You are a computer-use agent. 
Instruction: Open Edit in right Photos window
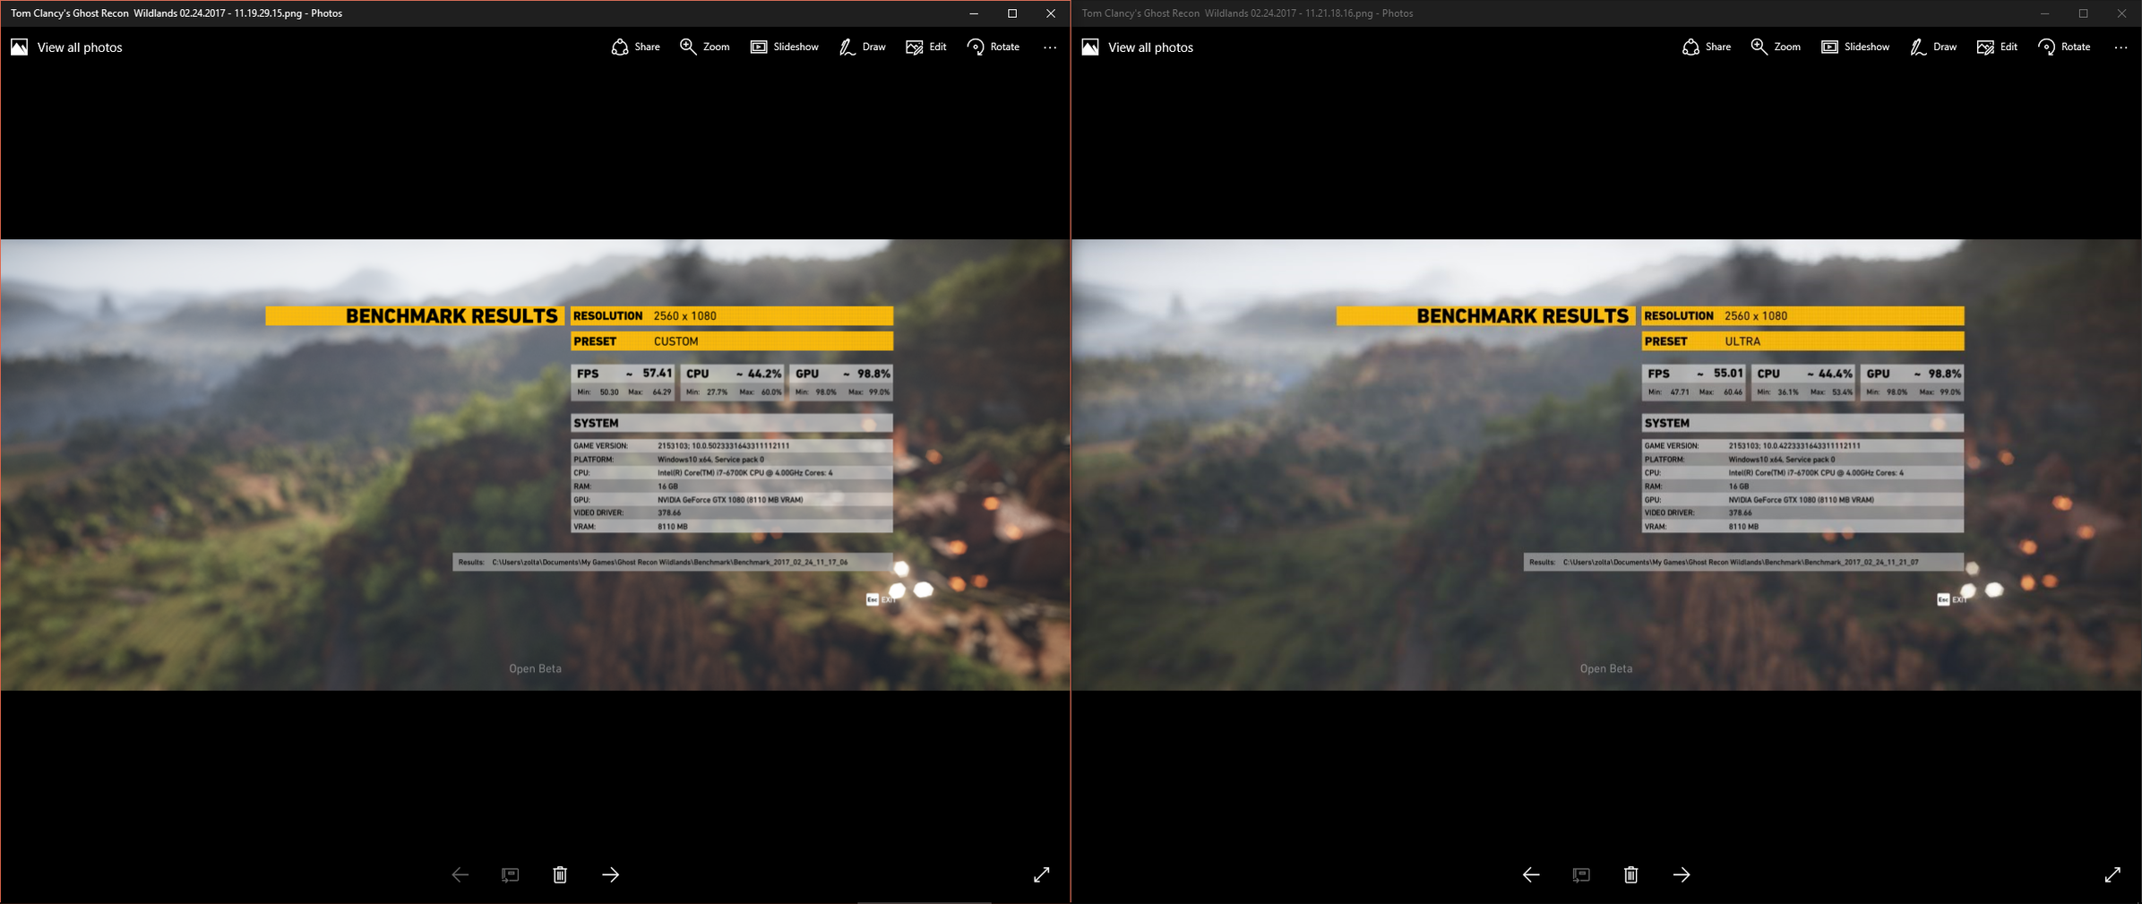click(1998, 47)
